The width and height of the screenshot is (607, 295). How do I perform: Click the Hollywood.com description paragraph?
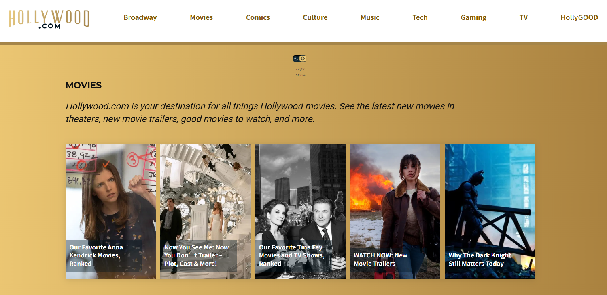(x=260, y=113)
